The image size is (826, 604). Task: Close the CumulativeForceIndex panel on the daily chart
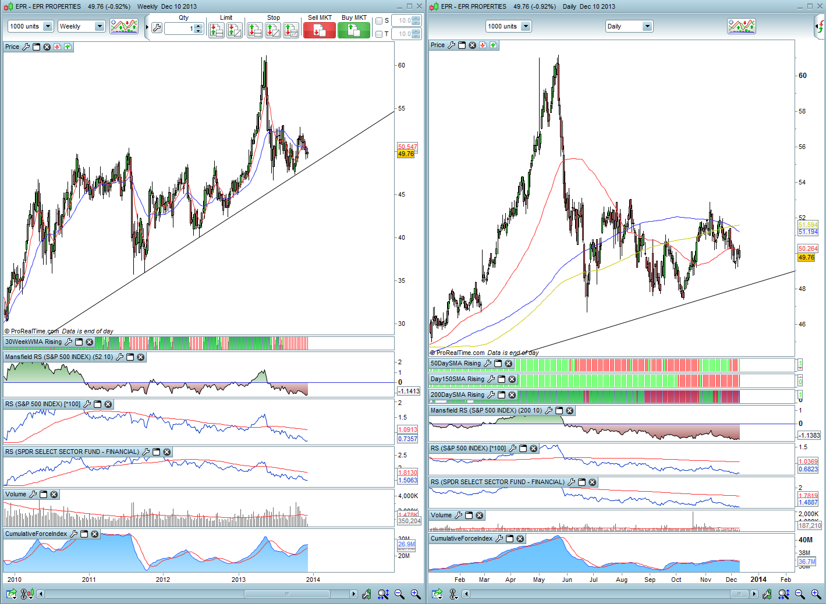pyautogui.click(x=520, y=539)
